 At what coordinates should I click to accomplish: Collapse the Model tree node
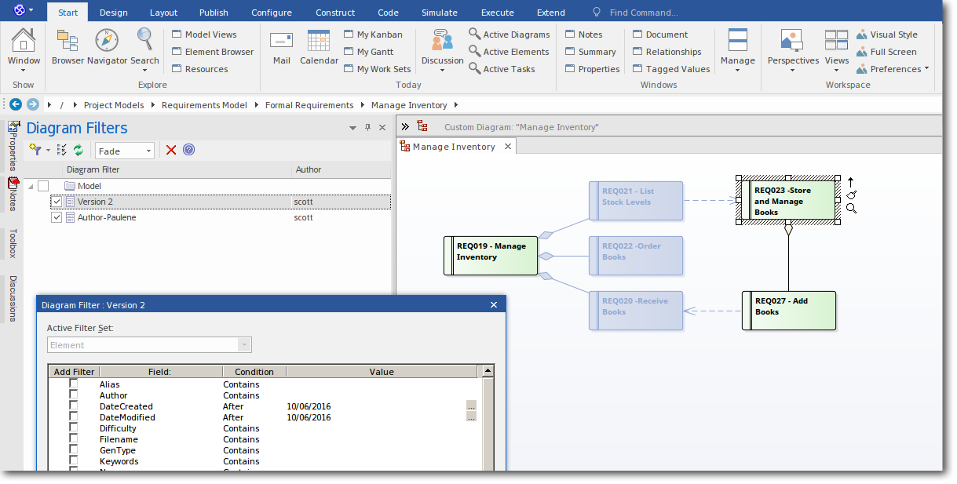click(31, 186)
